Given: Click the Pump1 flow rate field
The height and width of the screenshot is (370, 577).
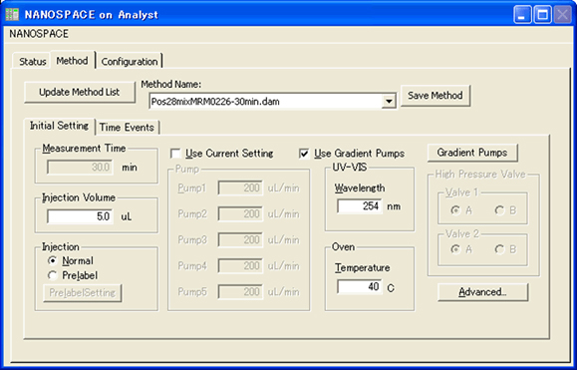Looking at the screenshot, I should coord(240,188).
